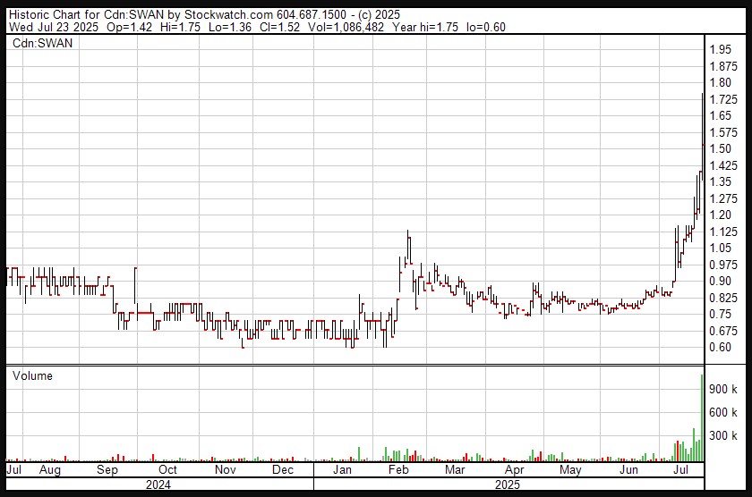
Task: Click the Stockwatch.com text in header
Action: pyautogui.click(x=229, y=14)
